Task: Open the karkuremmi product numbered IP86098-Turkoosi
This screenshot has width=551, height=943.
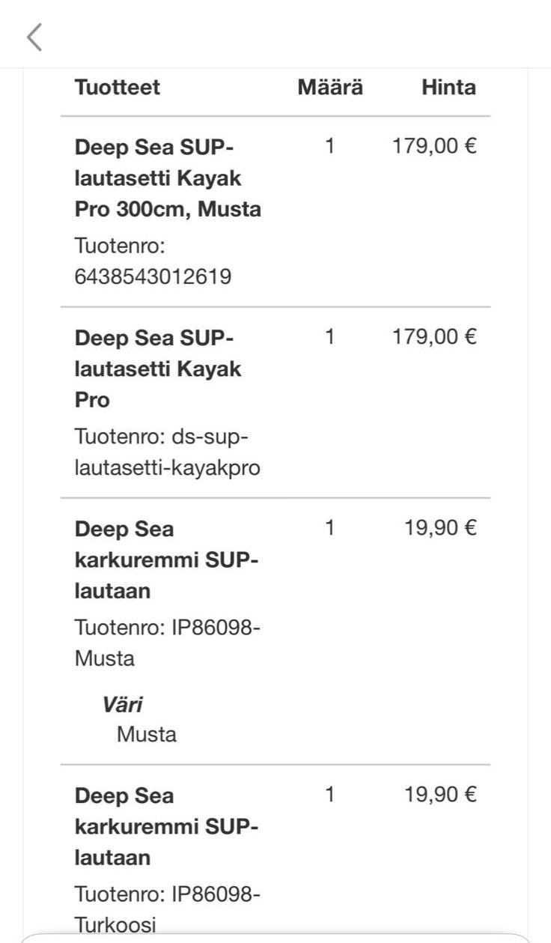Action: (x=166, y=826)
